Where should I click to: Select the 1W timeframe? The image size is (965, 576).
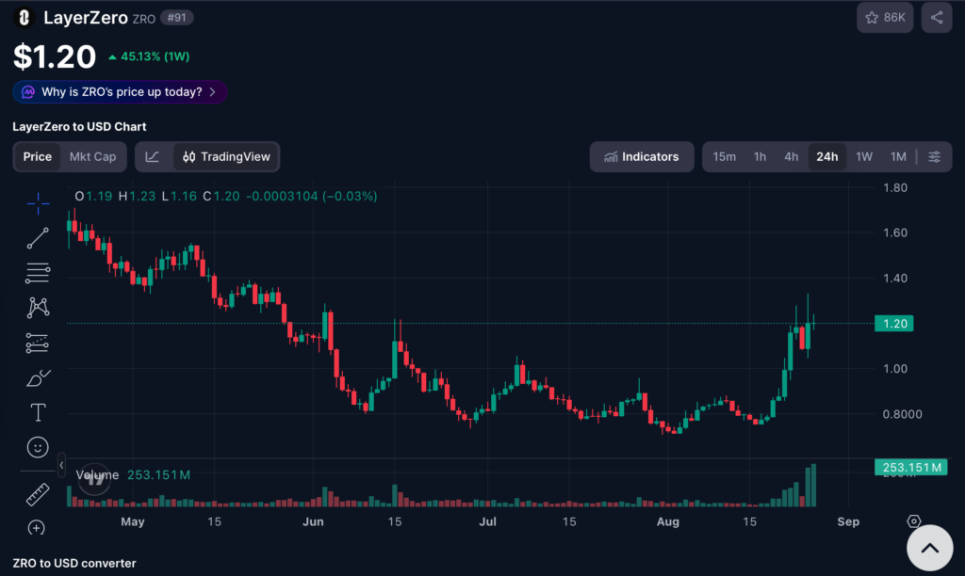(x=864, y=157)
